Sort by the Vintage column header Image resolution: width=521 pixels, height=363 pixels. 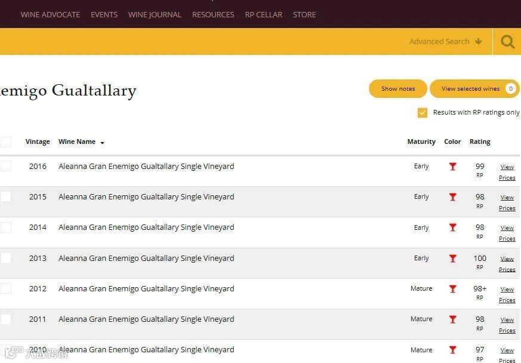tap(38, 141)
